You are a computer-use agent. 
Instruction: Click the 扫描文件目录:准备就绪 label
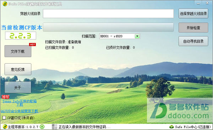63,42
